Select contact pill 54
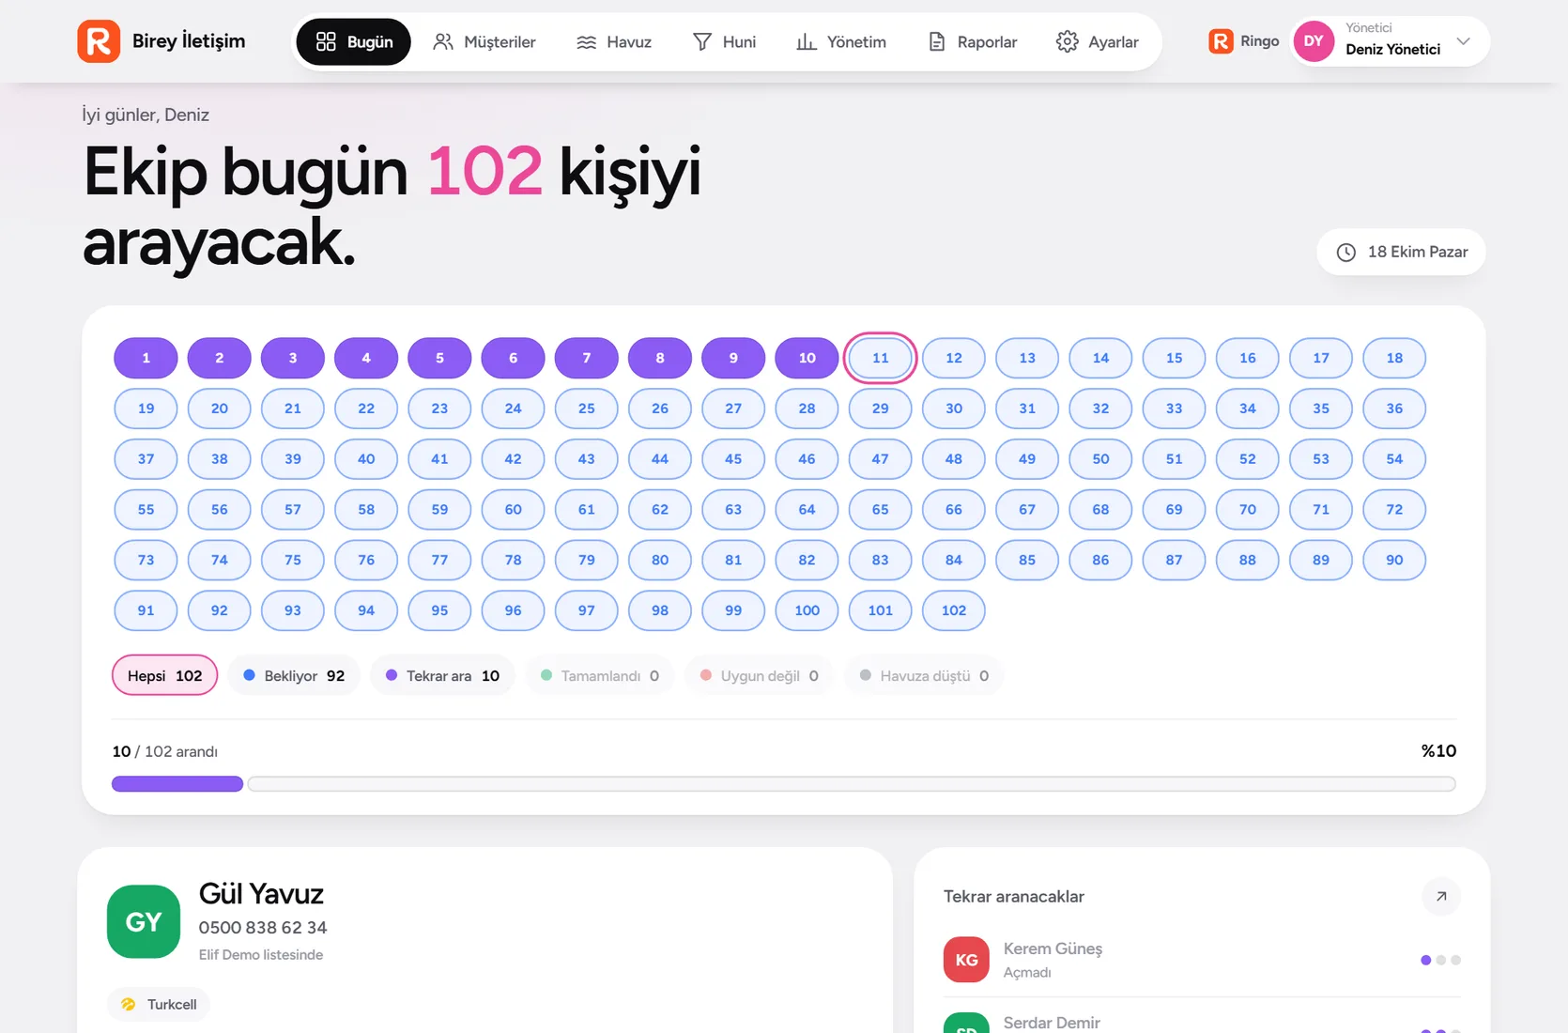Image resolution: width=1568 pixels, height=1033 pixels. tap(1394, 459)
